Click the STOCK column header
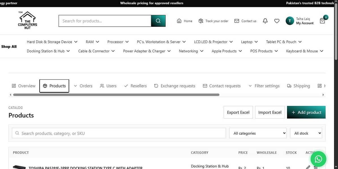This screenshot has height=169, width=338. pyautogui.click(x=291, y=152)
